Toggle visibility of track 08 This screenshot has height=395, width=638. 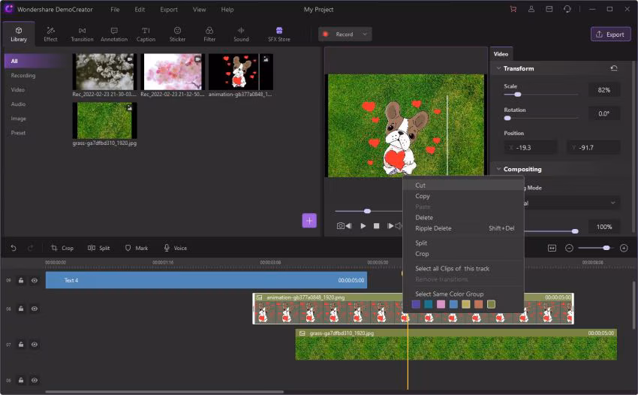pyautogui.click(x=35, y=309)
